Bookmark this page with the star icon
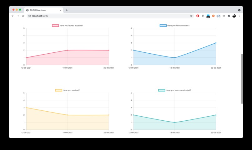Image resolution: width=252 pixels, height=150 pixels. 191,16
